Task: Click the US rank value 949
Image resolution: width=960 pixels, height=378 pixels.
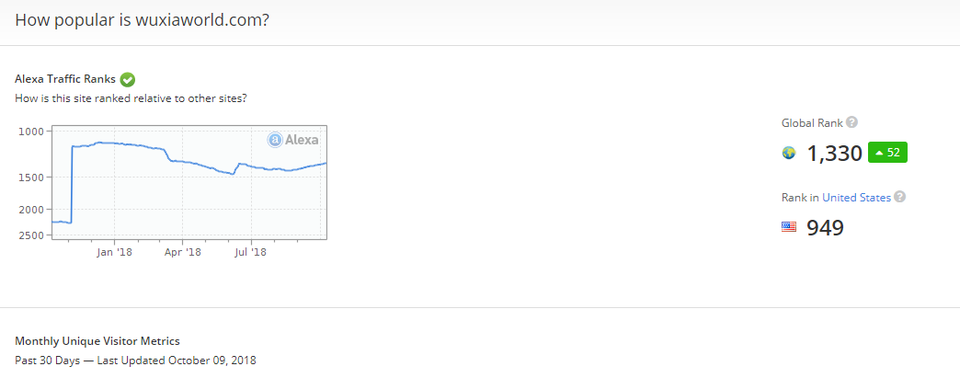Action: (825, 227)
